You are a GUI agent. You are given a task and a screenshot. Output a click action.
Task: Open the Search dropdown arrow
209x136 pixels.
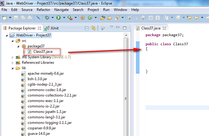coord(123,18)
